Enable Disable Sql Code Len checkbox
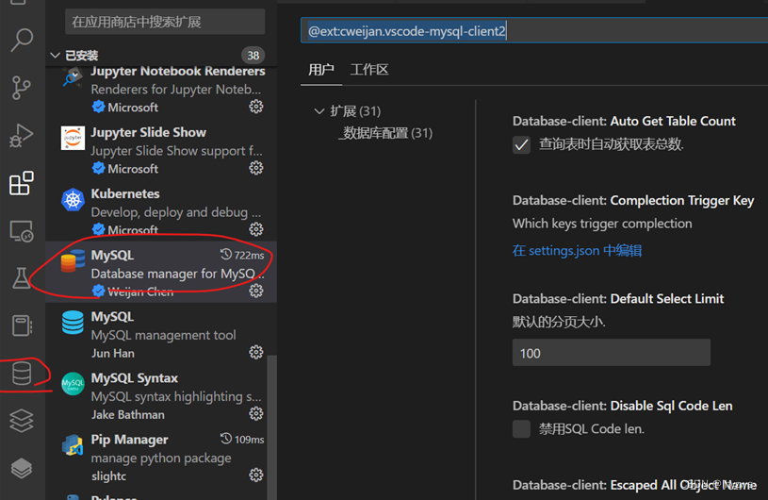768x500 pixels. (522, 429)
